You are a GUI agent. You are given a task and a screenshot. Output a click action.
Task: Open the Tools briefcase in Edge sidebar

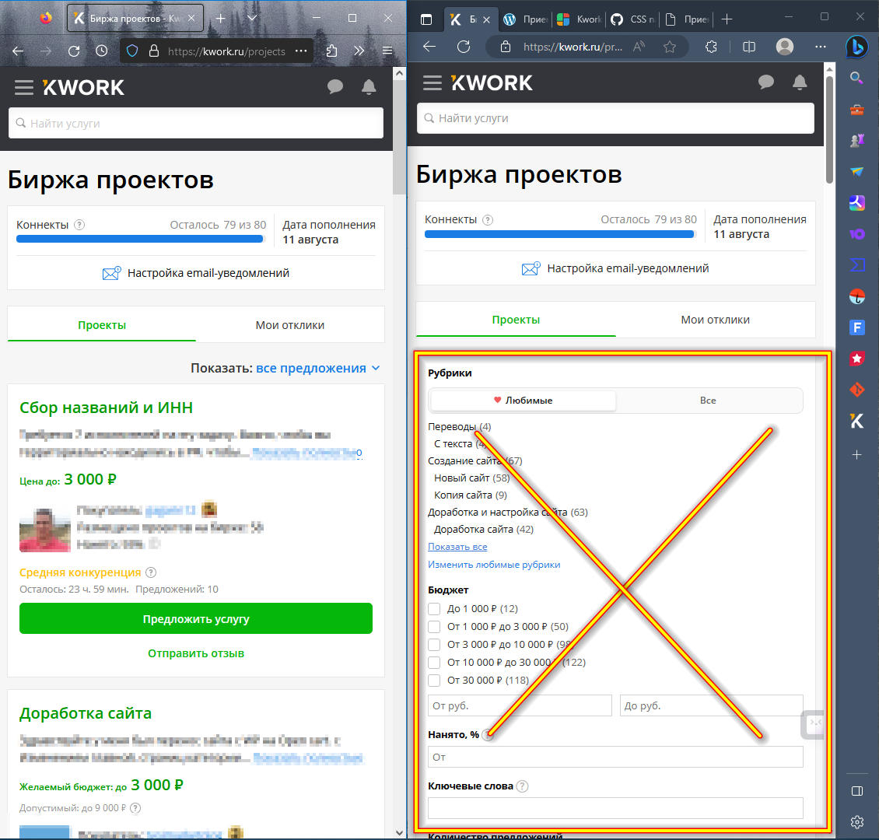tap(856, 109)
